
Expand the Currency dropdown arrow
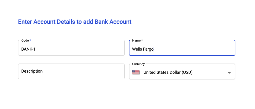[229, 73]
